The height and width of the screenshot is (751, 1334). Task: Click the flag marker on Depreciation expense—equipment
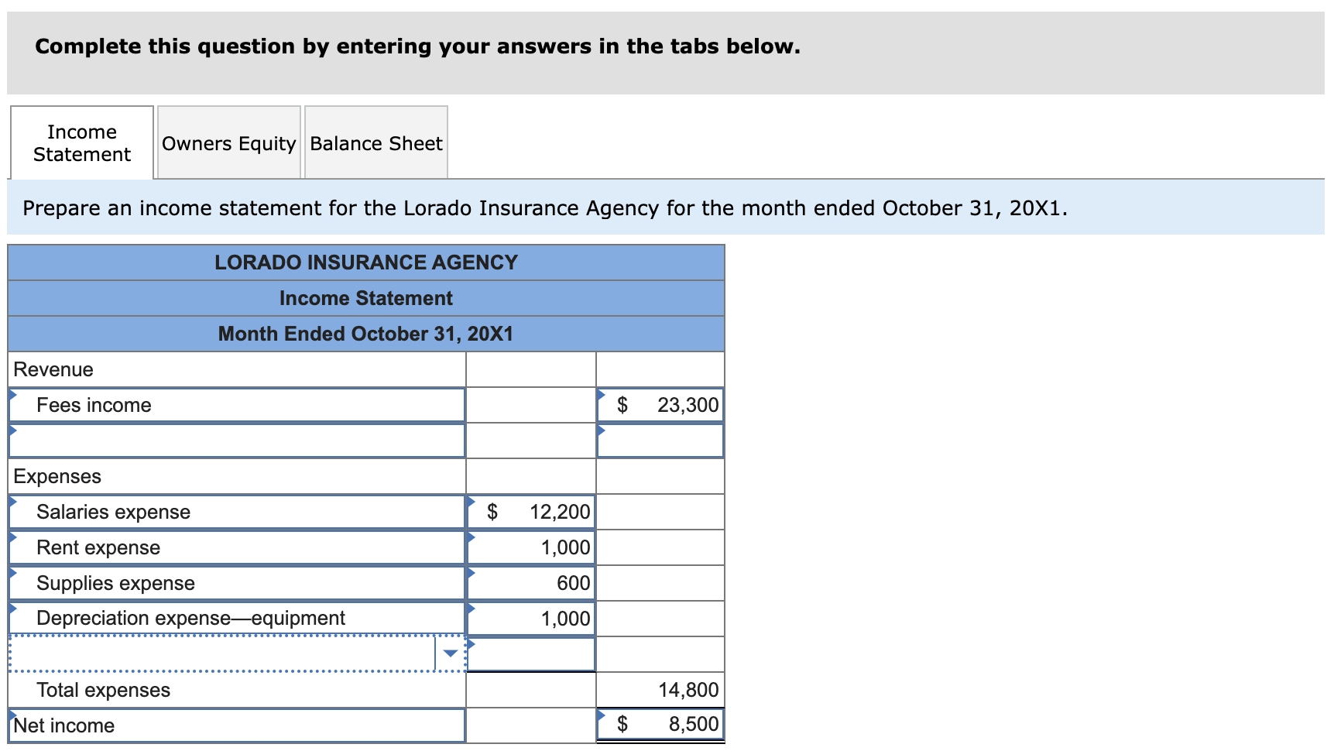12,607
